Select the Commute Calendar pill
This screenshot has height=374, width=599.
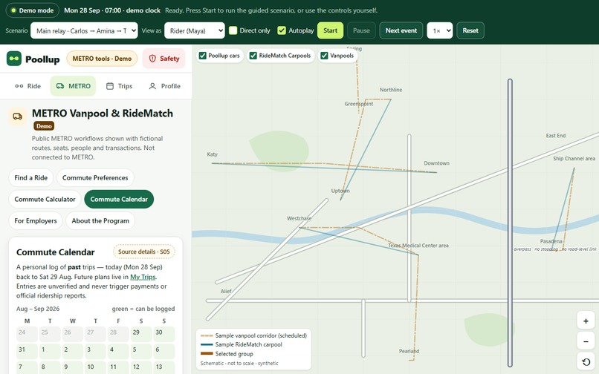pos(119,199)
